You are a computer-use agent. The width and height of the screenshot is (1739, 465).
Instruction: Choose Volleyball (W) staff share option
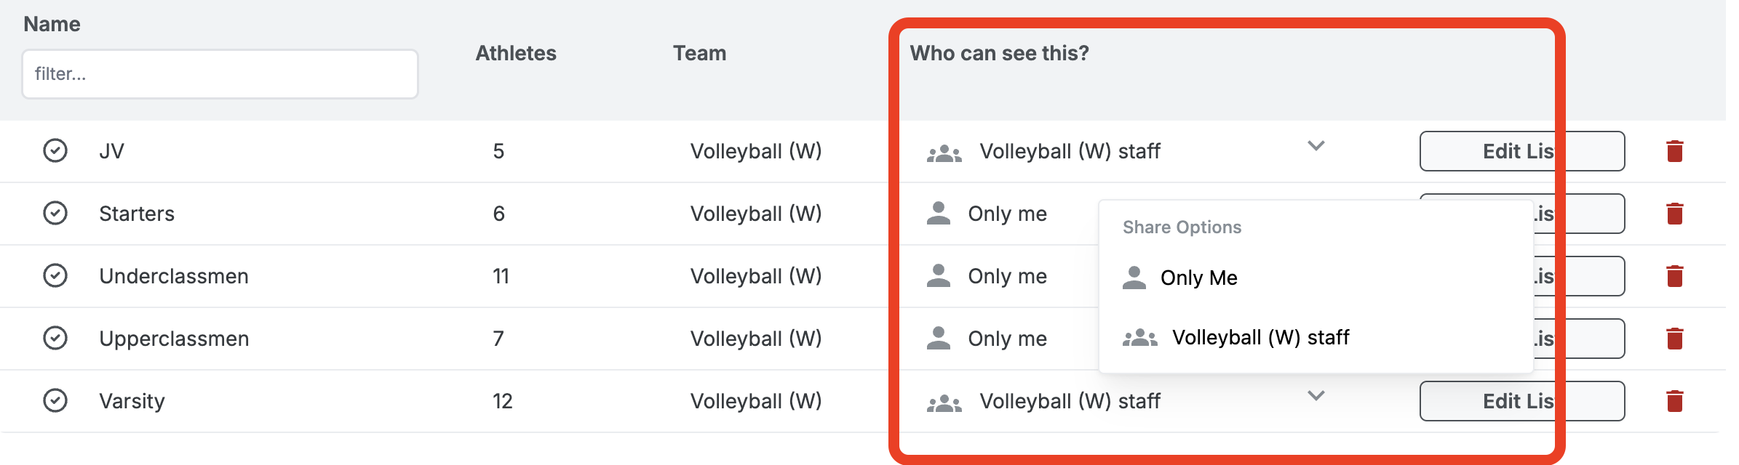1260,337
